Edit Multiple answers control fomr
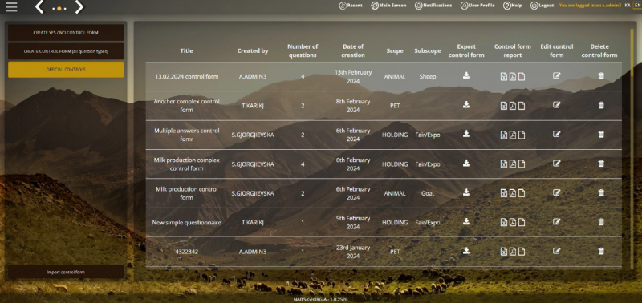Image resolution: width=642 pixels, height=303 pixels. pyautogui.click(x=556, y=134)
